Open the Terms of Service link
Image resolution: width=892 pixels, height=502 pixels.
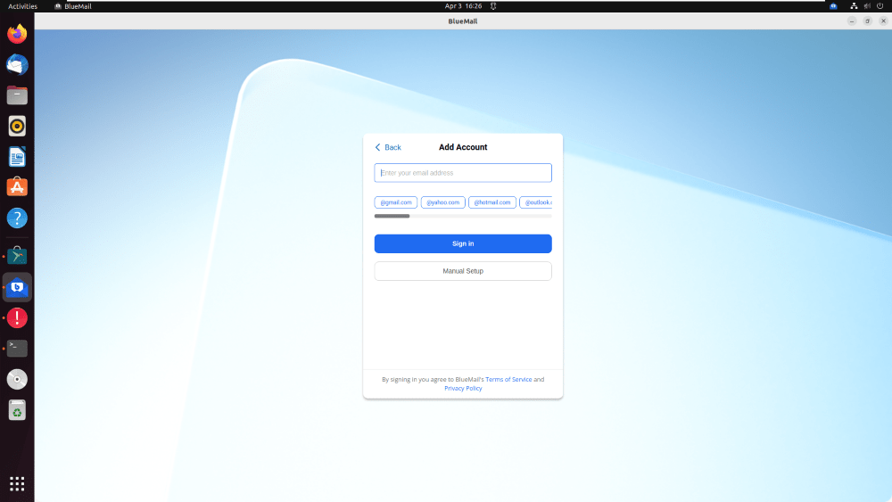[x=508, y=379]
